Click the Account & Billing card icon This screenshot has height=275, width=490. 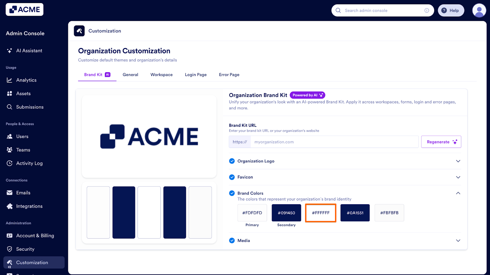tap(9, 235)
